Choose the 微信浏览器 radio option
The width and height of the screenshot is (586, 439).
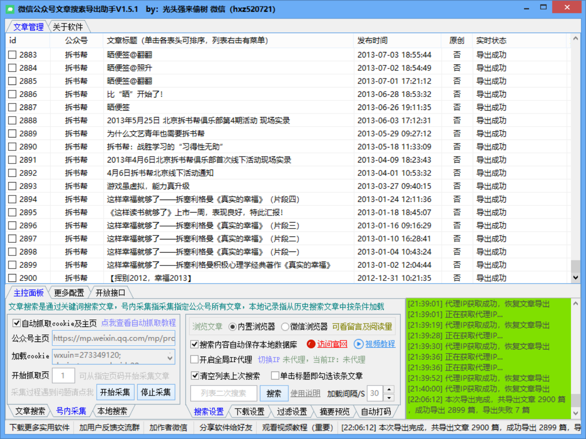click(x=285, y=327)
